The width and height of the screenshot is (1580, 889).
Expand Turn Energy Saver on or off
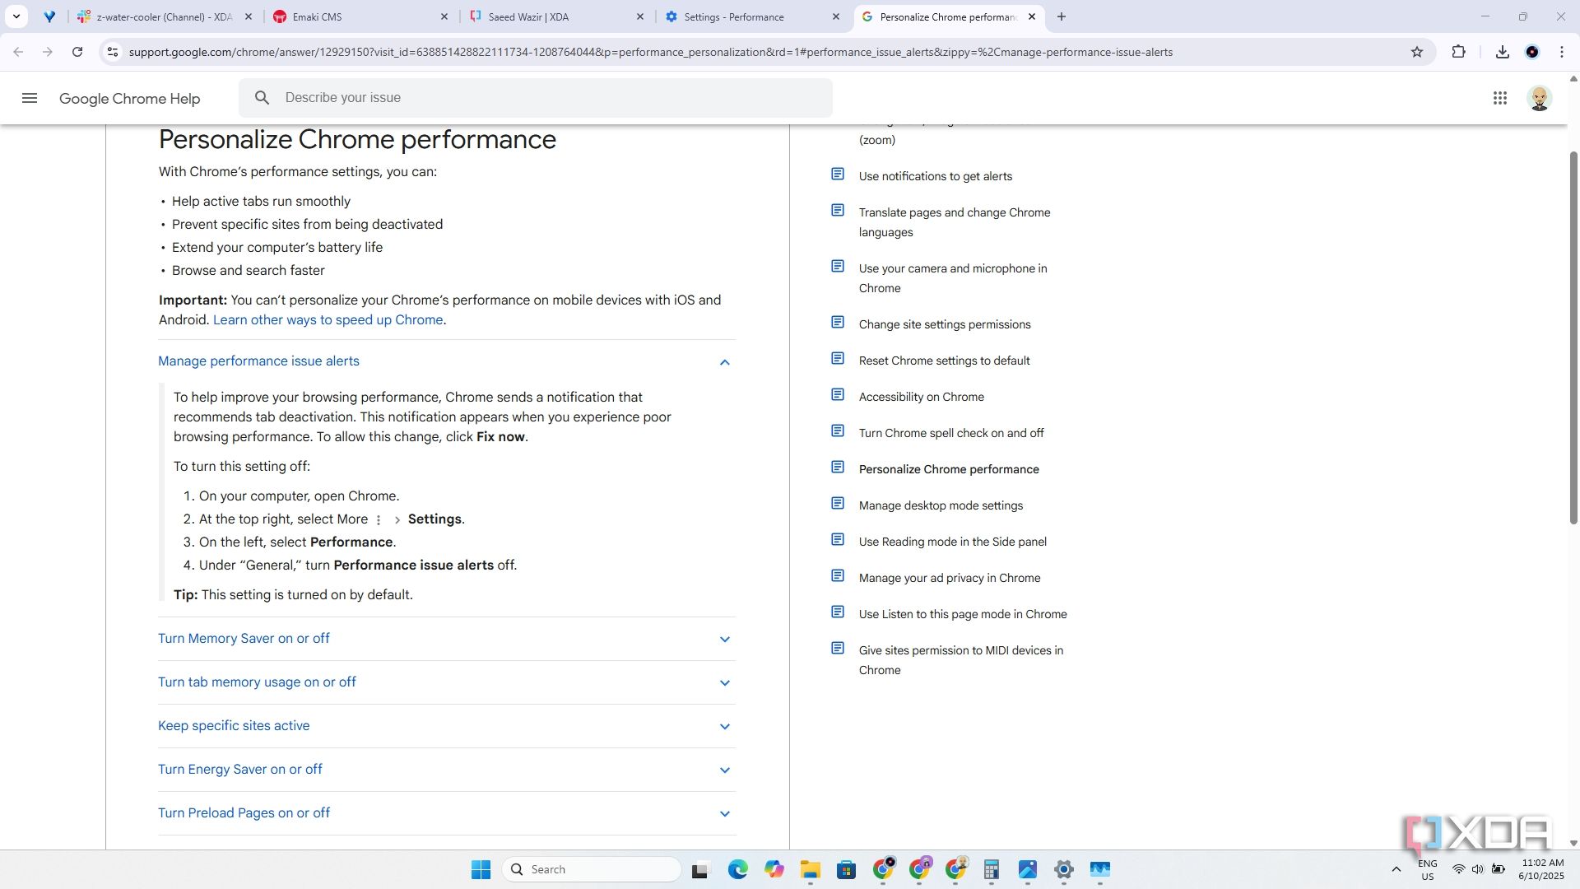click(x=724, y=770)
